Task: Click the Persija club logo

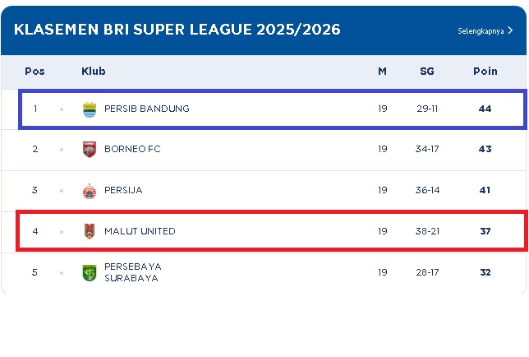Action: click(90, 190)
